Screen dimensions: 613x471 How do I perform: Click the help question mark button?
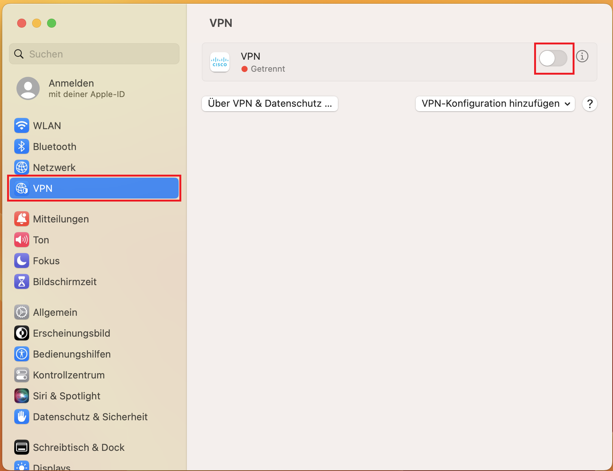pyautogui.click(x=590, y=104)
